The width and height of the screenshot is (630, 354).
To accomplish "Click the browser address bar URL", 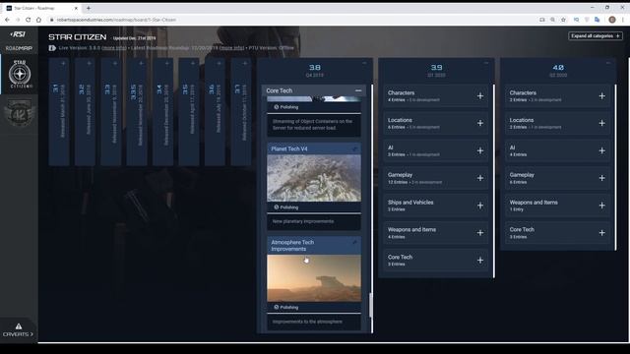I will tap(116, 20).
